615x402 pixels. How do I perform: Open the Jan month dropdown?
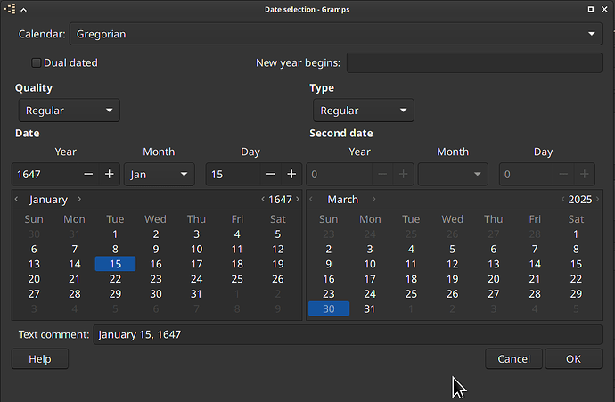(160, 174)
